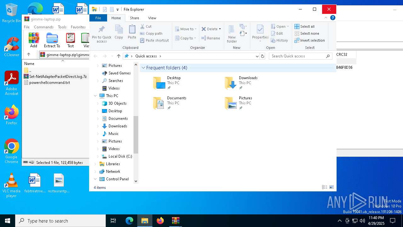
Task: Click Paste shortcut in ribbon
Action: (155, 40)
